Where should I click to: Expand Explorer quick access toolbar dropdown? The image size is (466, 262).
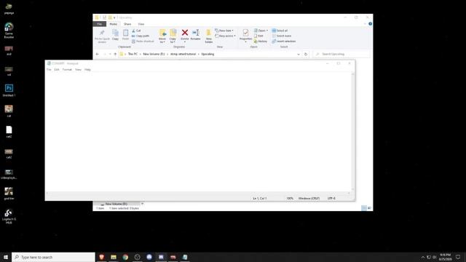coord(114,17)
